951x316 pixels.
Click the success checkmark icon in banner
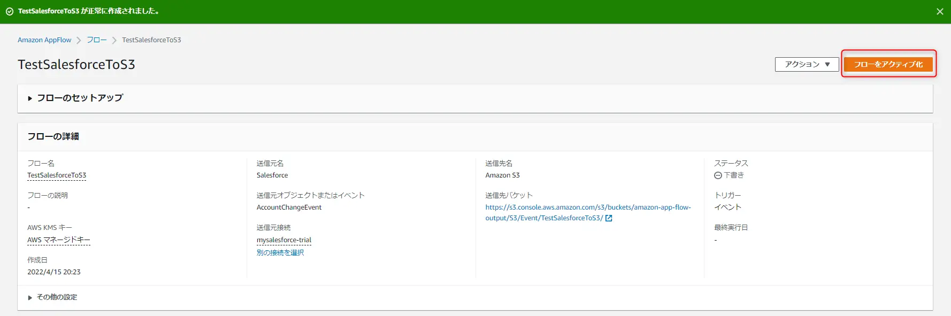(x=10, y=11)
